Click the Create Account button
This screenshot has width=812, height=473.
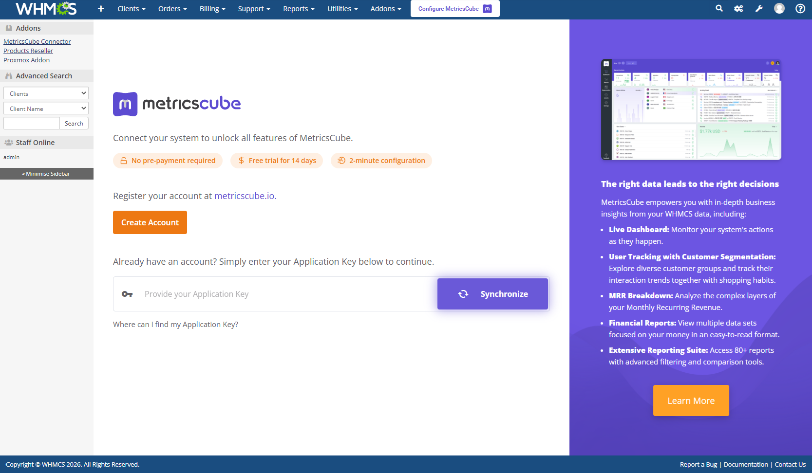tap(150, 222)
